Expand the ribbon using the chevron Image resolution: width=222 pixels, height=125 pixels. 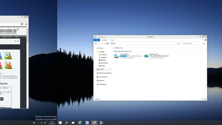pos(203,40)
